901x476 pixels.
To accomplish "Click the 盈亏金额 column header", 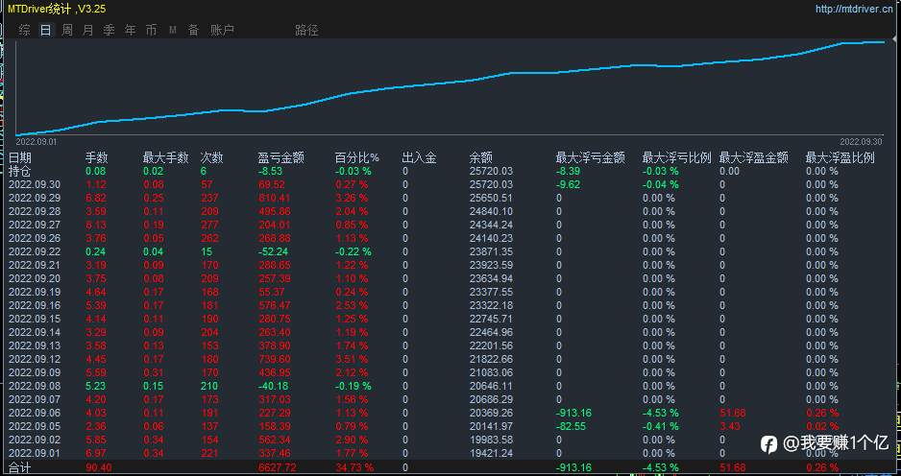I will pyautogui.click(x=281, y=157).
